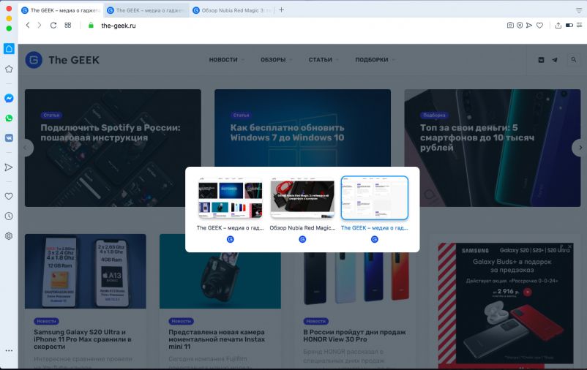
Task: Expand the ПОДБОРКИ menu
Action: tap(374, 60)
